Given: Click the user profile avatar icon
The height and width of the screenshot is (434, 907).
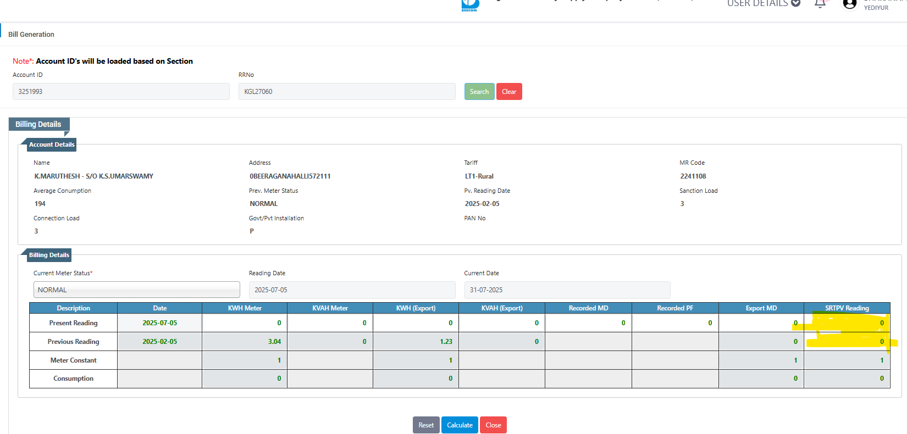Looking at the screenshot, I should pyautogui.click(x=849, y=4).
